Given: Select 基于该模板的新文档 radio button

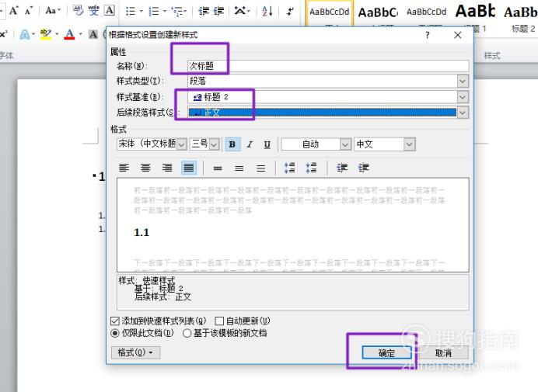Looking at the screenshot, I should pos(187,333).
